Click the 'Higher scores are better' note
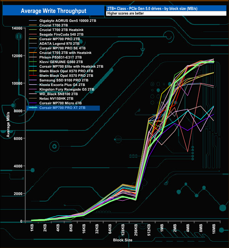Image resolution: width=229 pixels, height=248 pixels. (166, 14)
